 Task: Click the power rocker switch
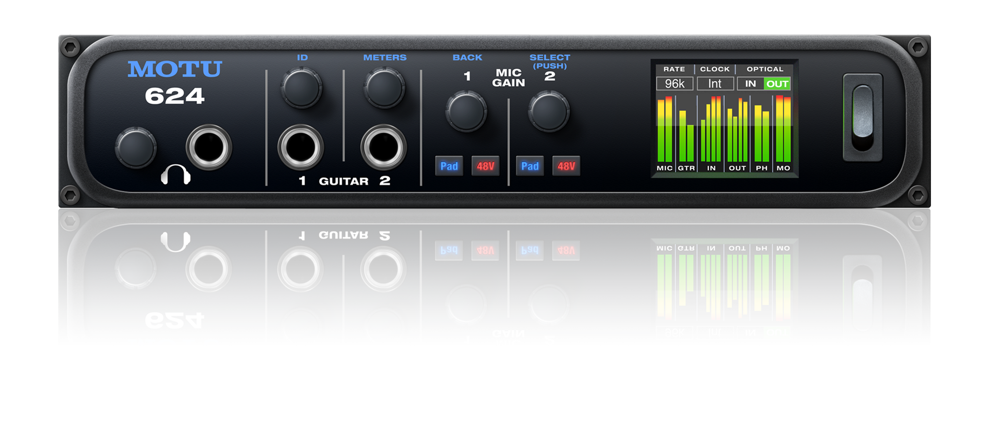click(x=863, y=117)
